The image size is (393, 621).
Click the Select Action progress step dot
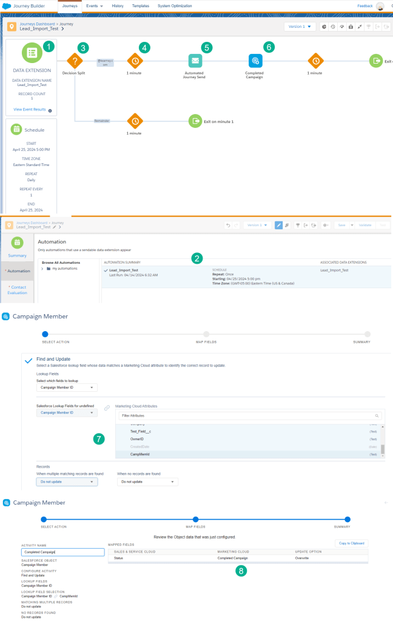[x=45, y=334]
